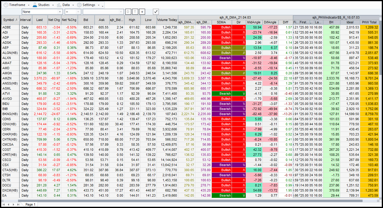Open the Studies dropdown arrow

[53, 5]
